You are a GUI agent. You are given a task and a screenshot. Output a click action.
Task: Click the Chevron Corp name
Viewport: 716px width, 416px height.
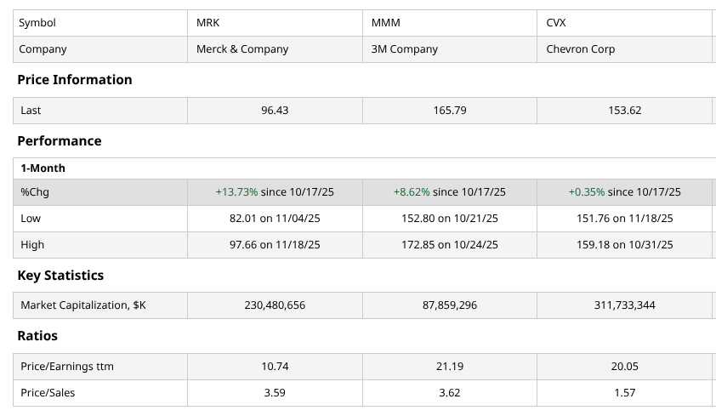coord(581,49)
